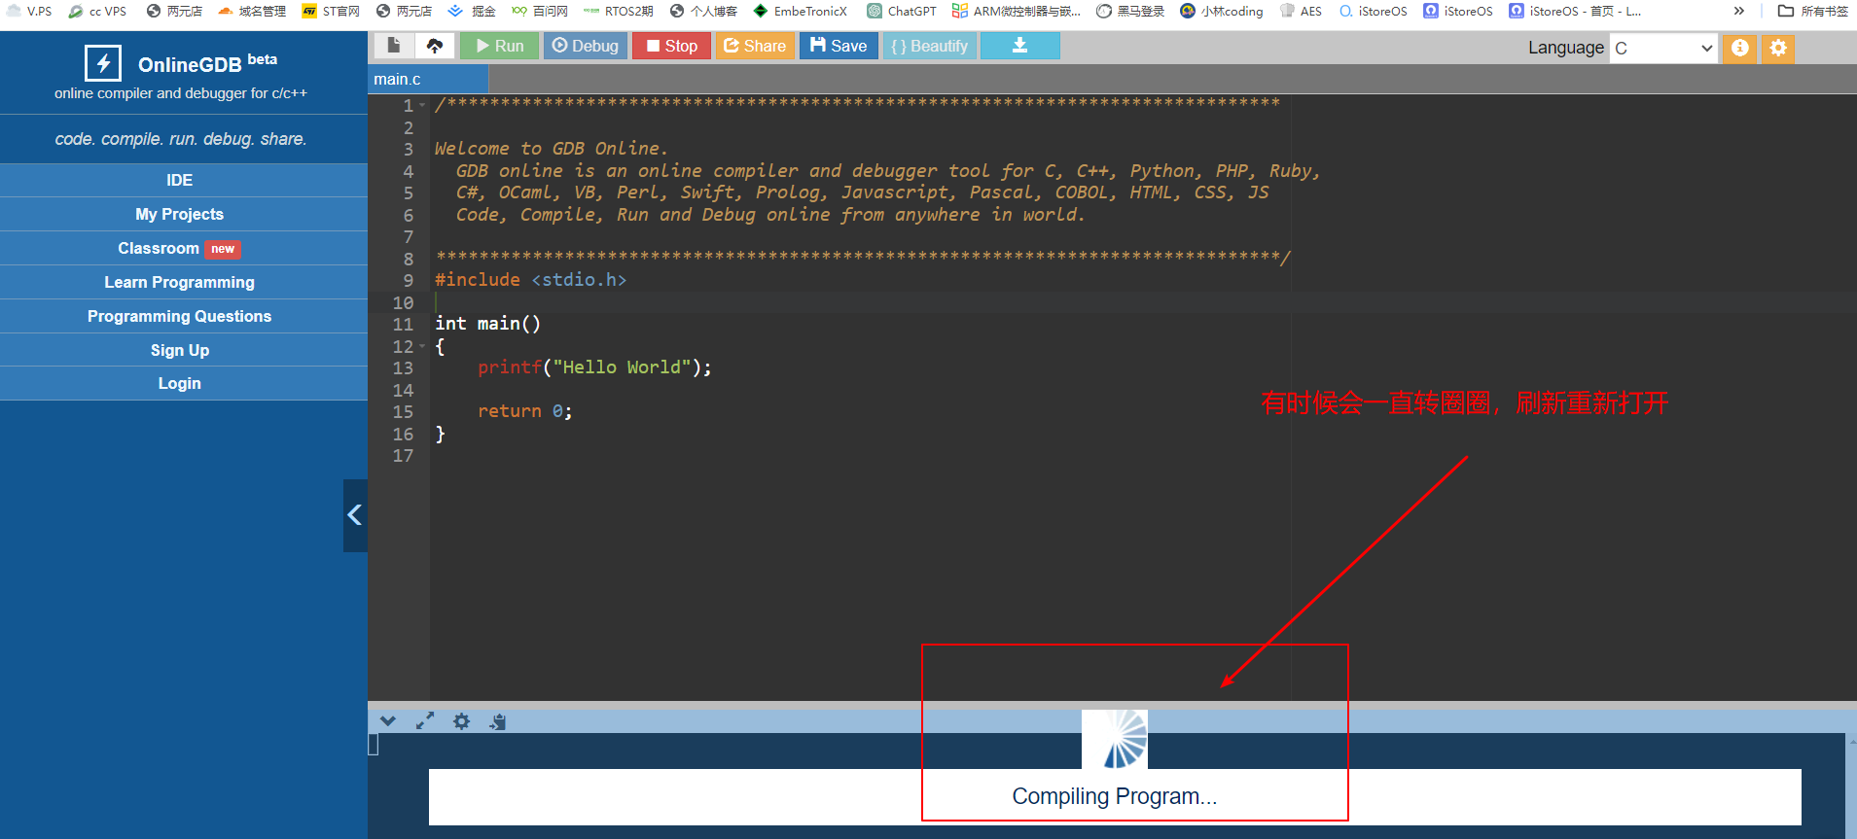The width and height of the screenshot is (1857, 839).
Task: Beautify the source code
Action: coord(929,46)
